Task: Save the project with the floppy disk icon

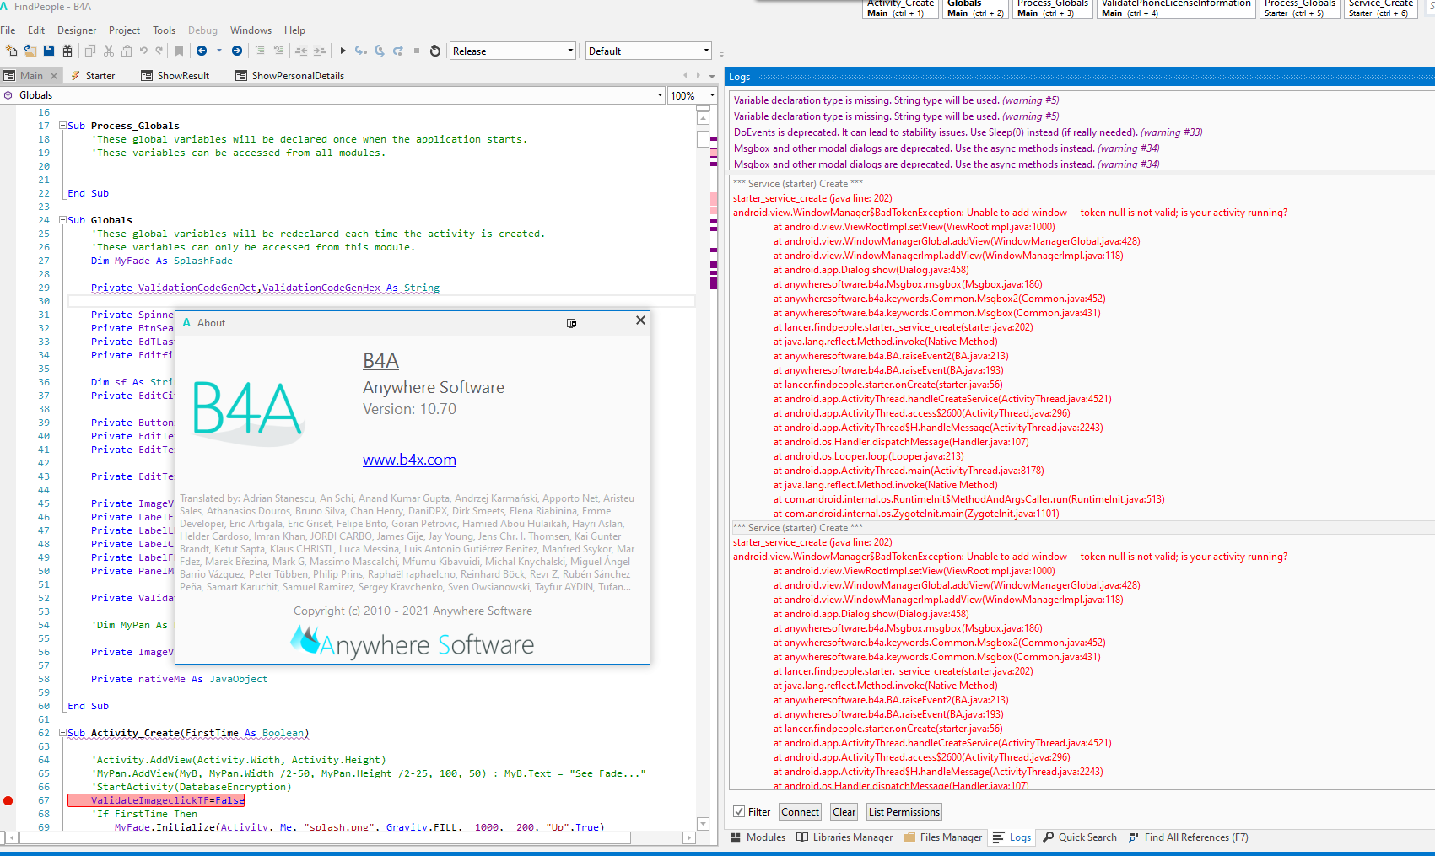Action: (49, 51)
